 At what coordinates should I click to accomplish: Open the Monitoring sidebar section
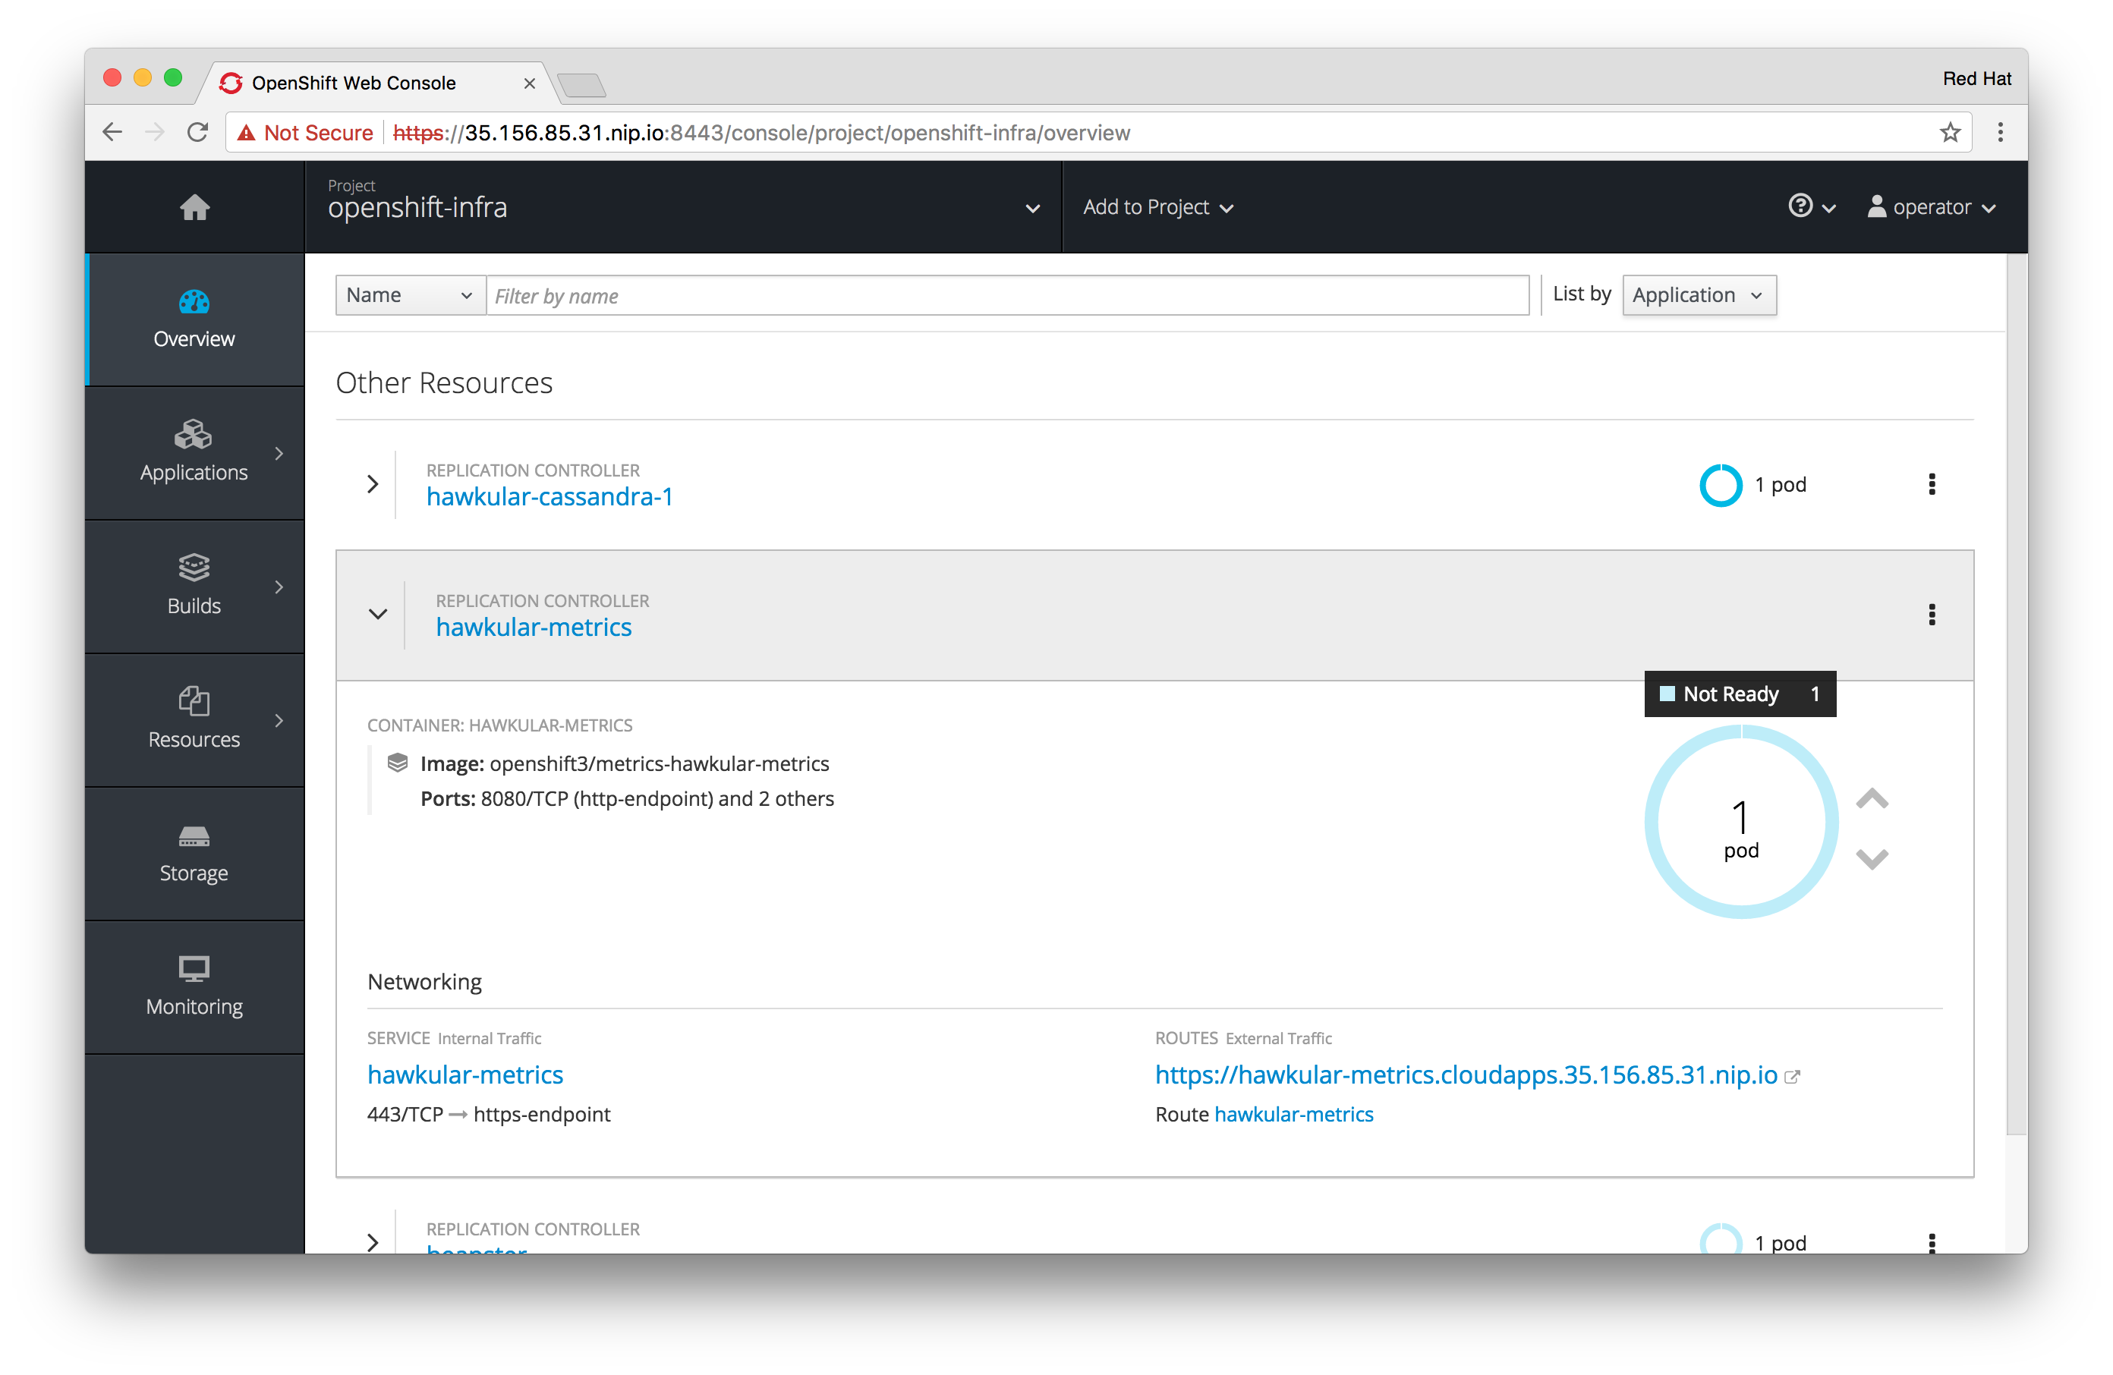pyautogui.click(x=194, y=986)
